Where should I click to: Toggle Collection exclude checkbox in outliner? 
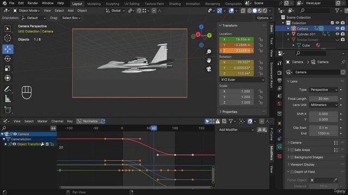[x=332, y=23]
